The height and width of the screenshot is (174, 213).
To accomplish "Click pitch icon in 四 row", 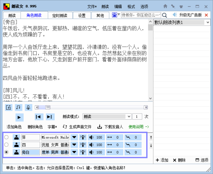I will tap(128, 145).
